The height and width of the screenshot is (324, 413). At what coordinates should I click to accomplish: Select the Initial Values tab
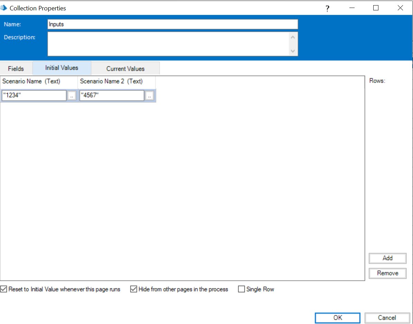tap(62, 68)
